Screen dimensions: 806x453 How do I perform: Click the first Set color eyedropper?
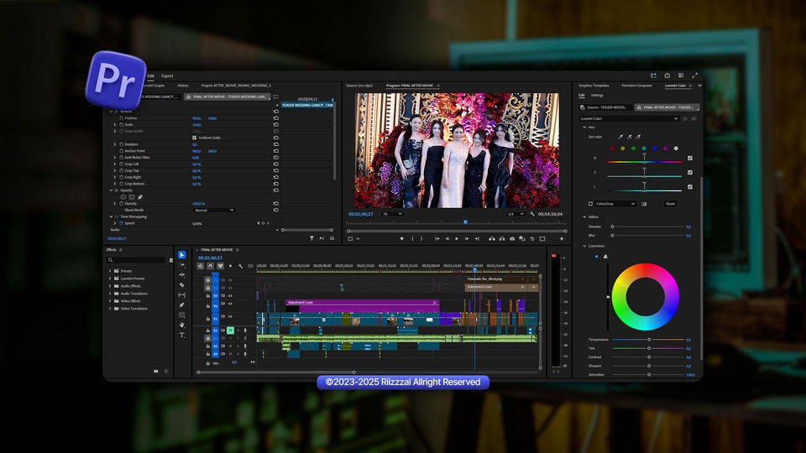620,137
